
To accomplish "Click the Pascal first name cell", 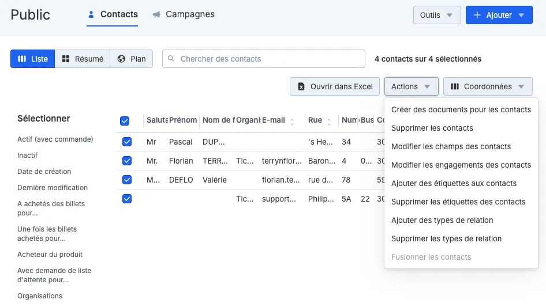I will click(181, 142).
